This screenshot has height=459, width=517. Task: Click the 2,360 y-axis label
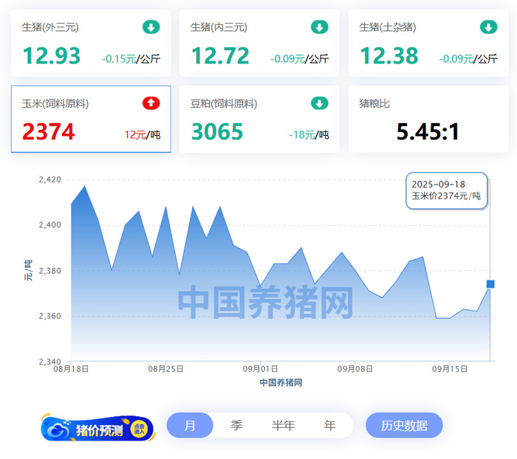click(x=50, y=317)
